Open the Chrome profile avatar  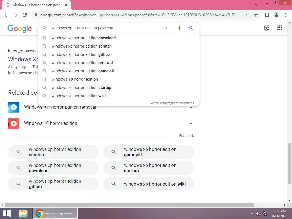(x=277, y=15)
